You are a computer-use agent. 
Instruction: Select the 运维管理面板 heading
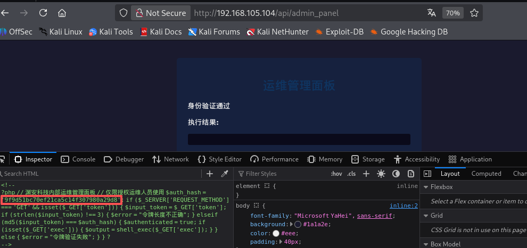299,85
